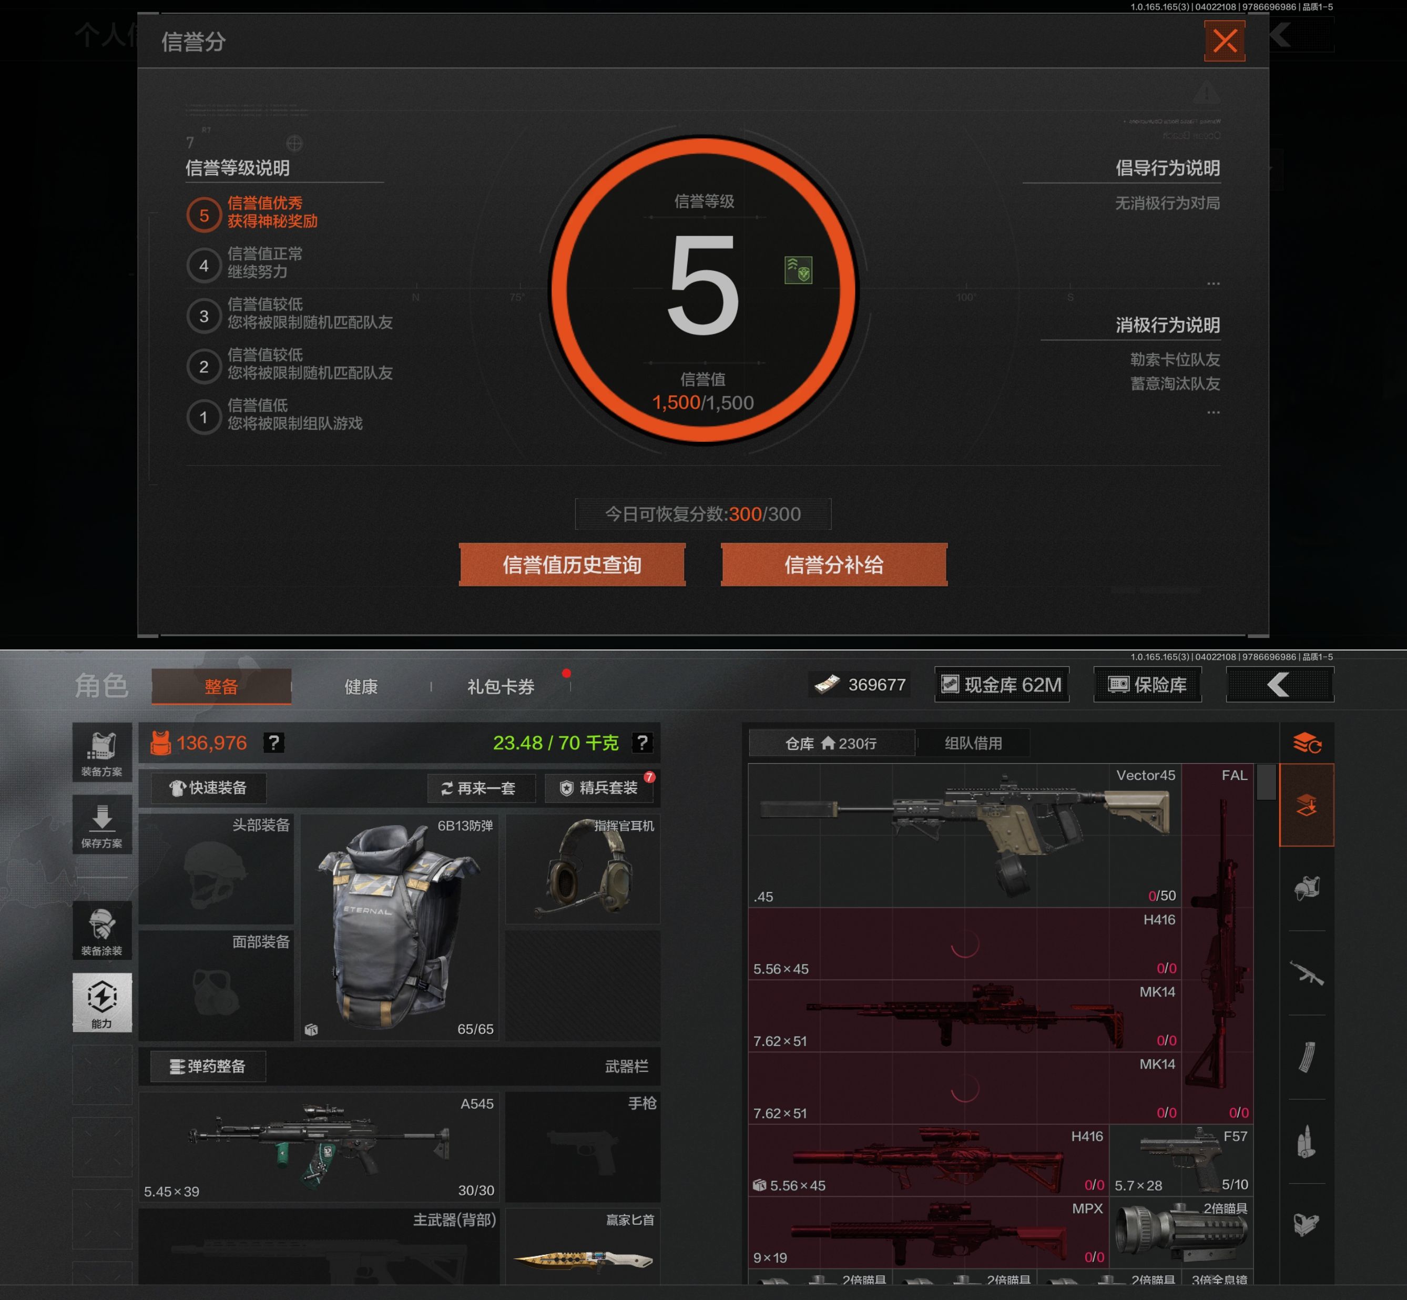Image resolution: width=1407 pixels, height=1300 pixels.
Task: Click the warehouse list scrollbar thumb
Action: (1266, 781)
